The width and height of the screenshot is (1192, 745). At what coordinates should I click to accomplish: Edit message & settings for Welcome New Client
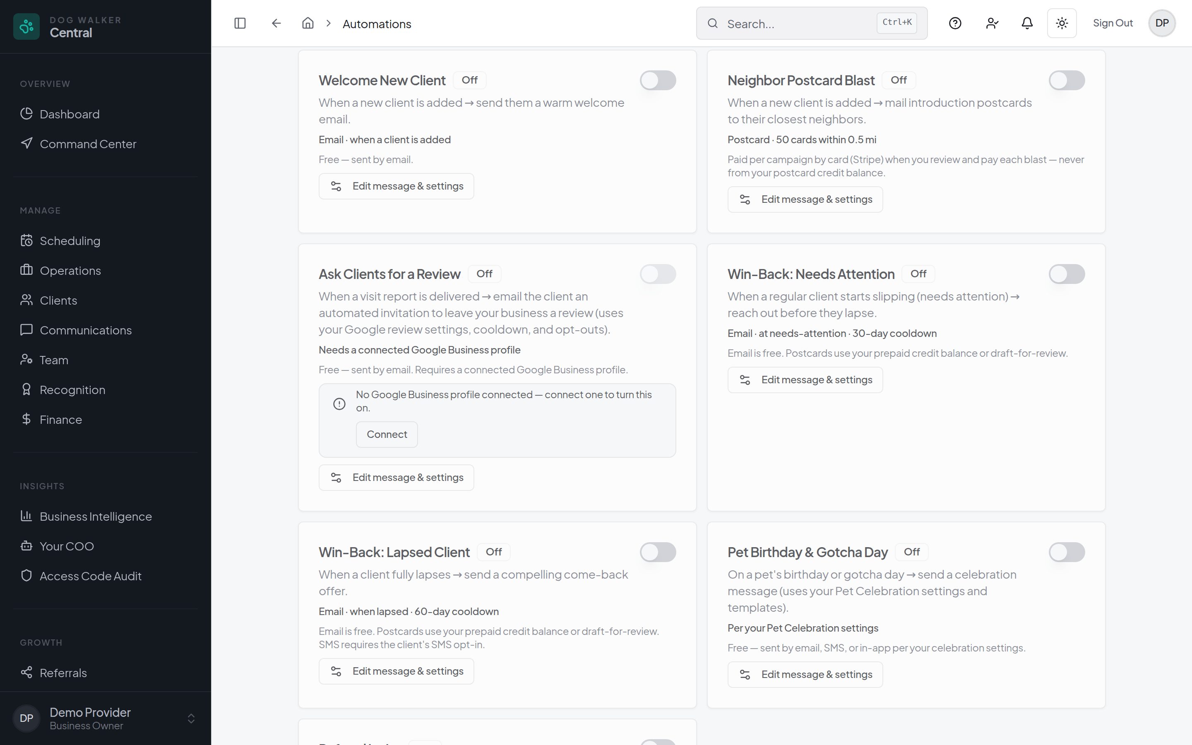coord(396,186)
